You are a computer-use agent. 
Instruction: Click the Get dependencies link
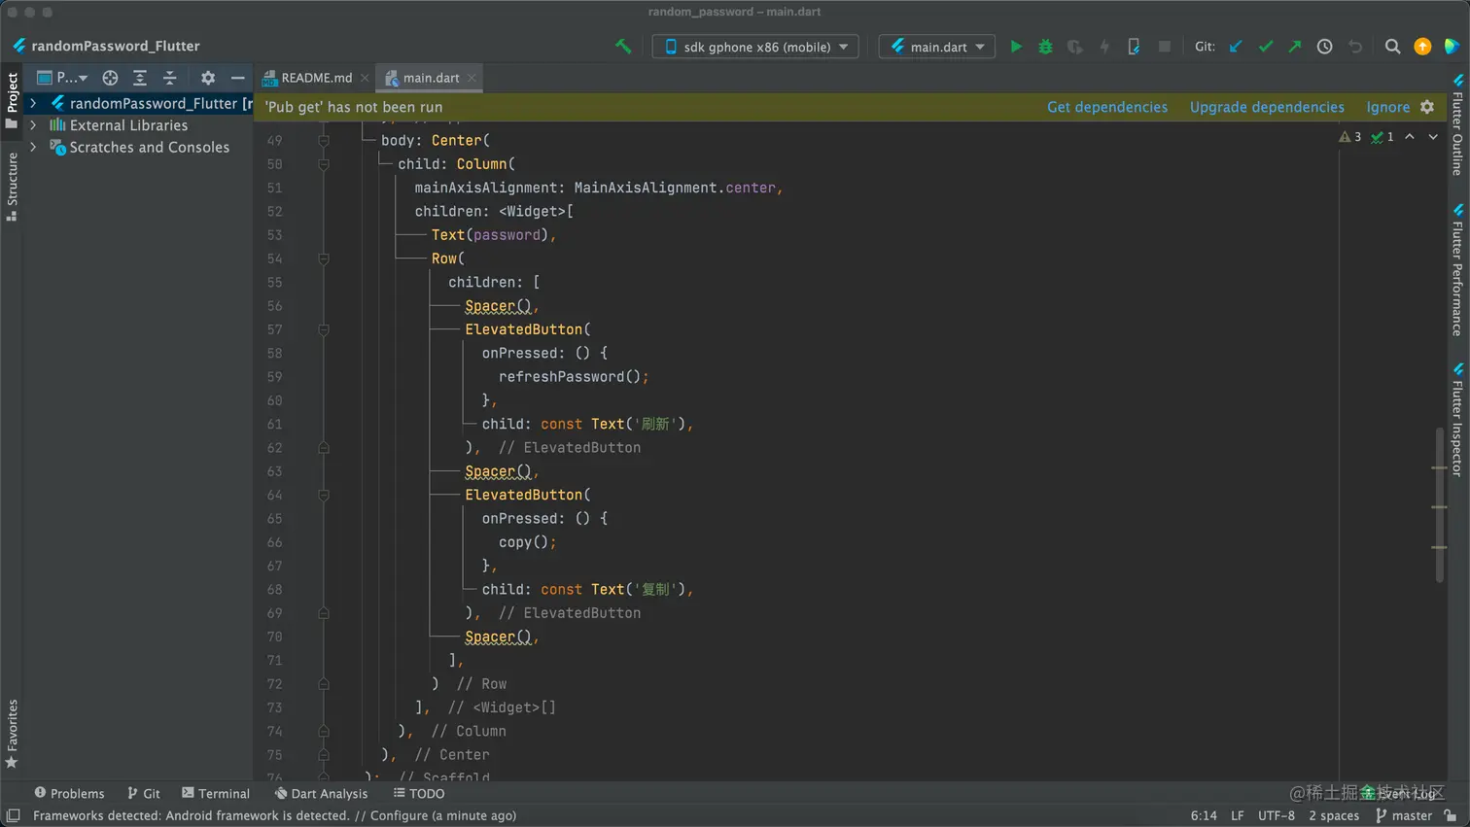tap(1107, 107)
